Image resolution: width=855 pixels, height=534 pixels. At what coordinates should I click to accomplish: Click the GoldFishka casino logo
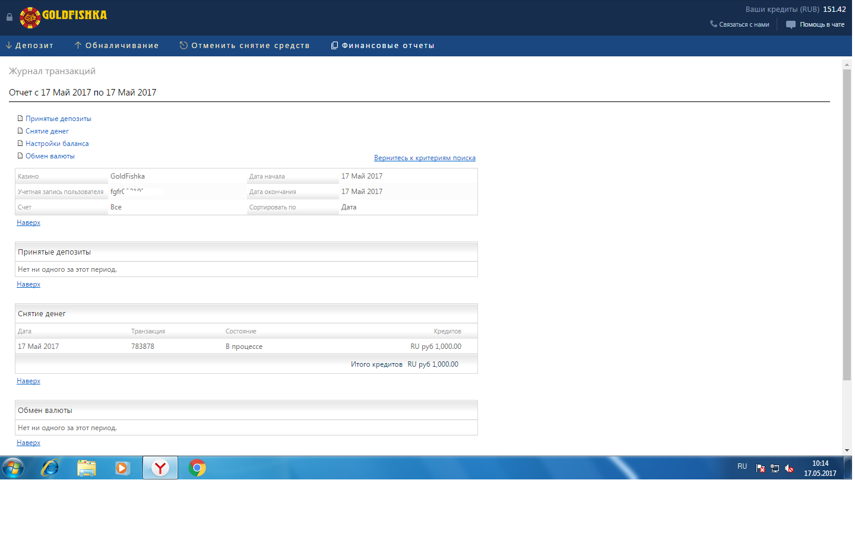point(63,17)
